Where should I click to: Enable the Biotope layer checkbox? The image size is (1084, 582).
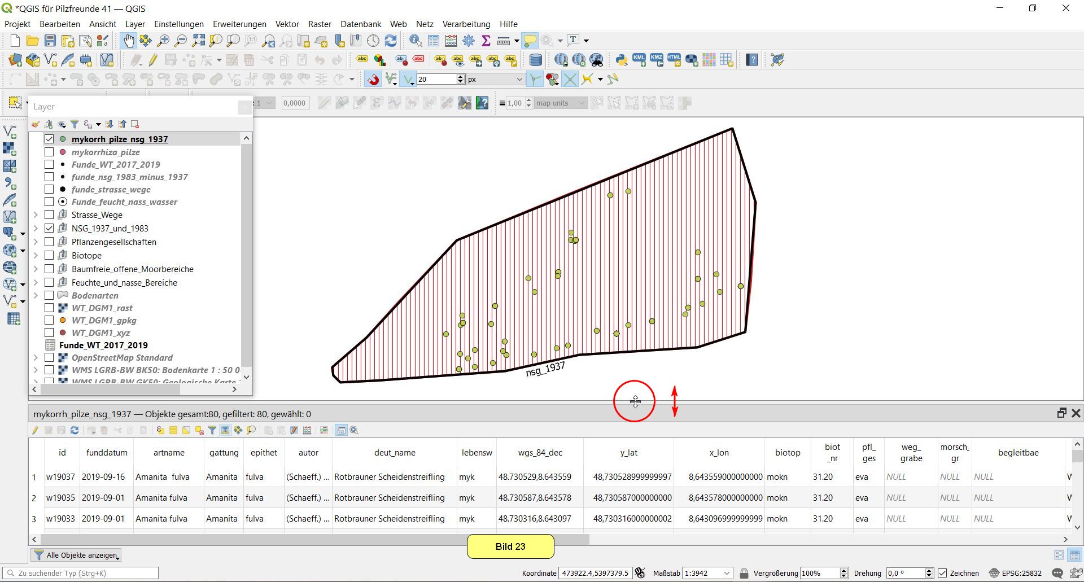tap(49, 255)
